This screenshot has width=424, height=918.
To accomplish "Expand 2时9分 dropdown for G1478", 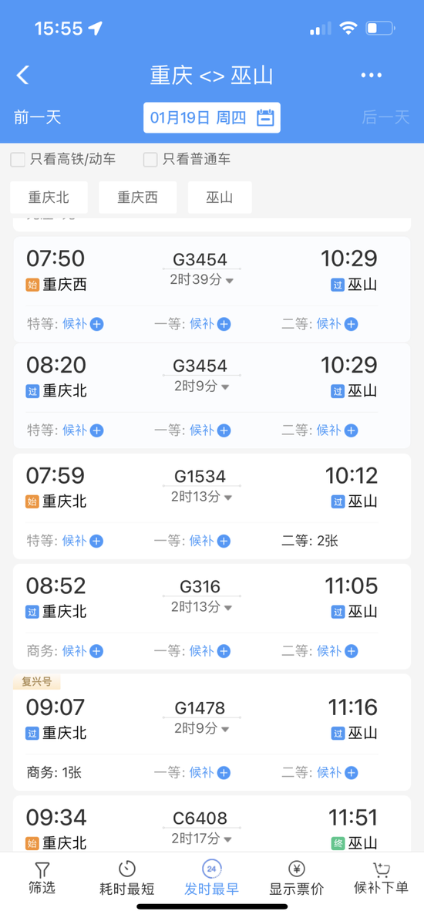I will 202,728.
